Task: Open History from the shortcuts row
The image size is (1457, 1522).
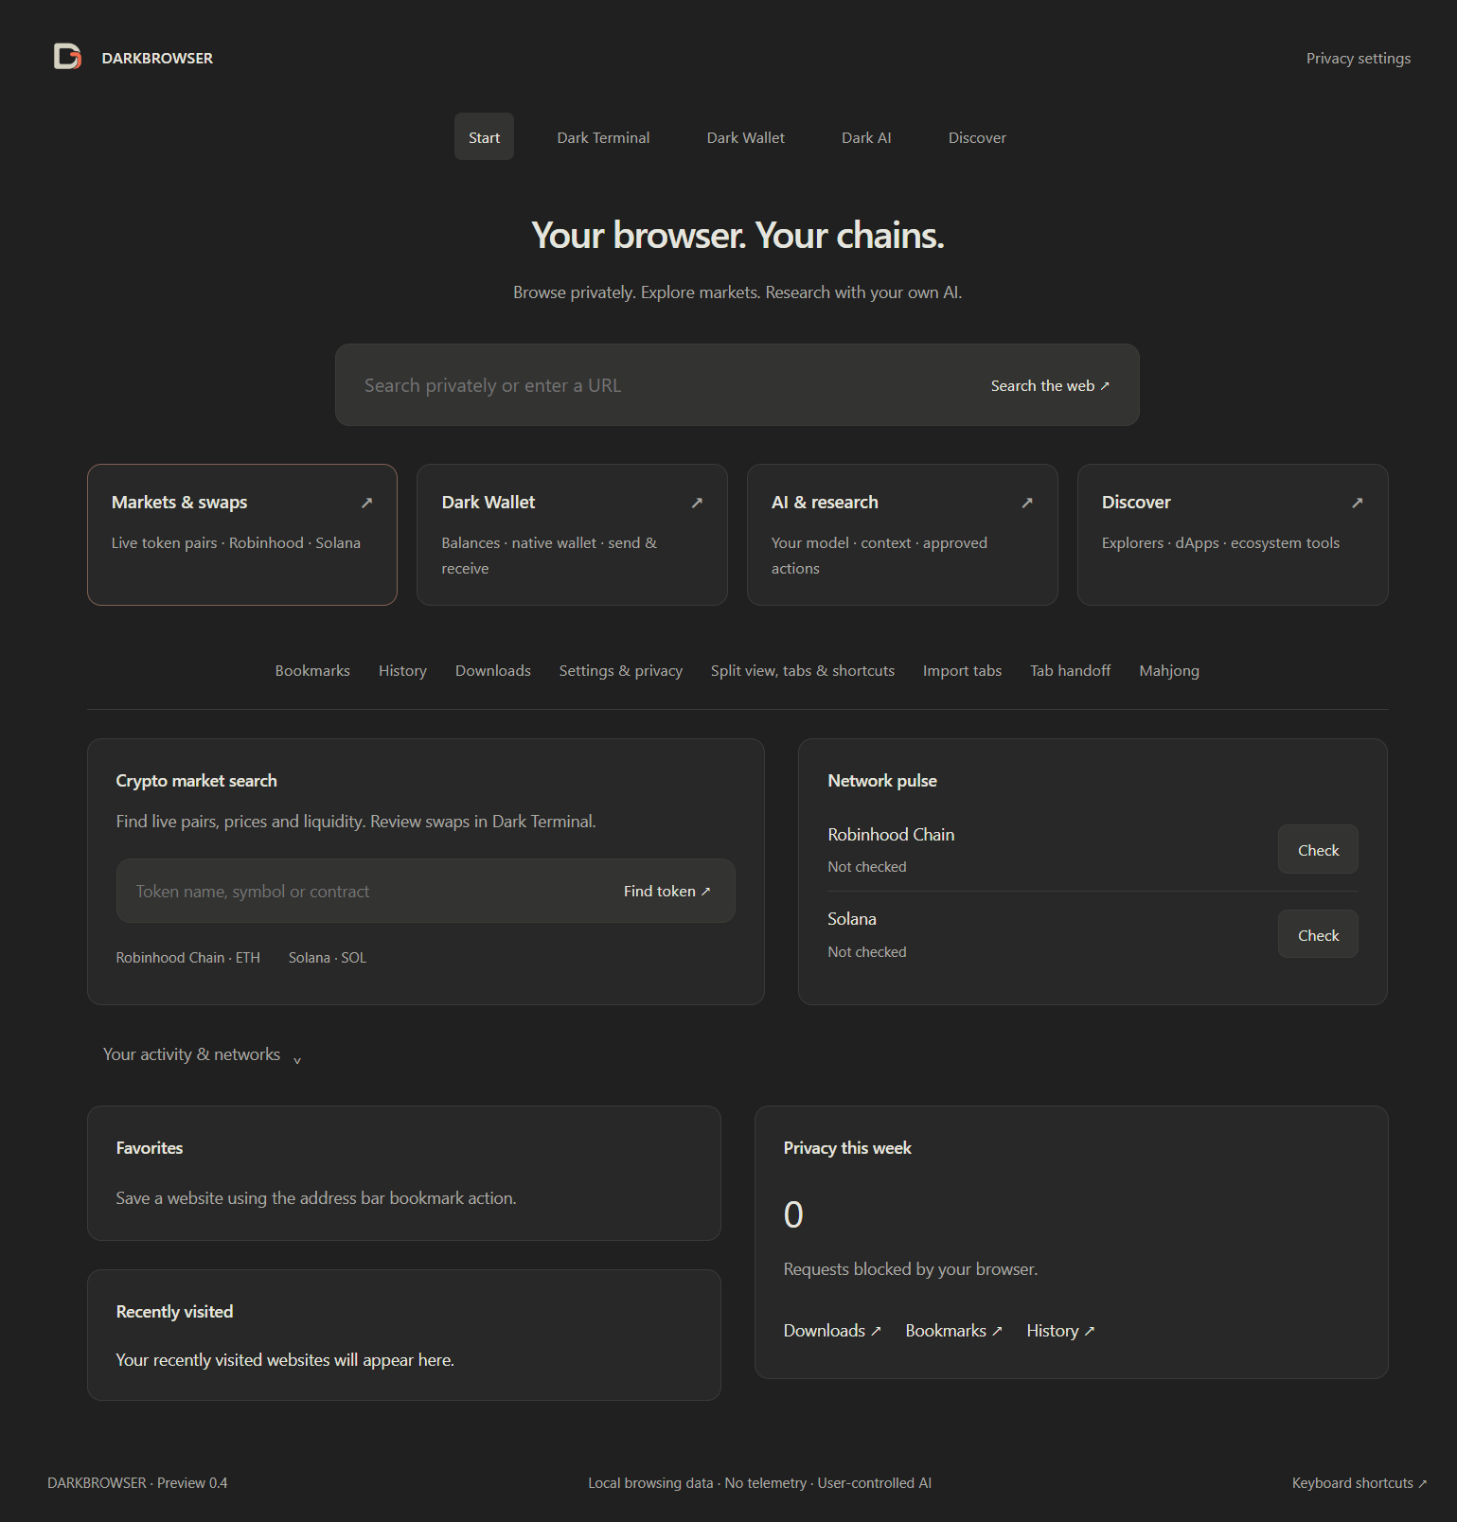Action: (x=402, y=670)
